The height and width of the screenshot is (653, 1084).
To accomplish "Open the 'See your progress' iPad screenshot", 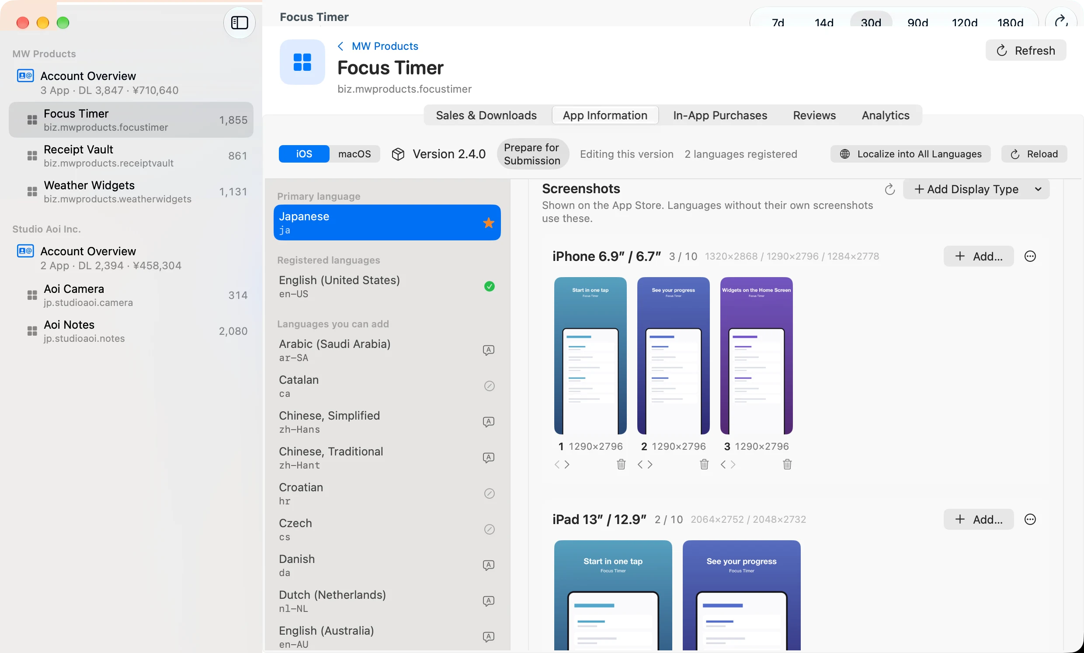I will [x=742, y=596].
